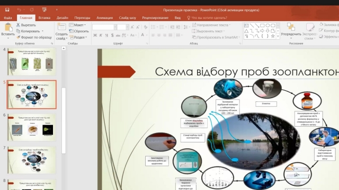
Task: Select the star shape in shapes gallery
Action: click(x=273, y=36)
